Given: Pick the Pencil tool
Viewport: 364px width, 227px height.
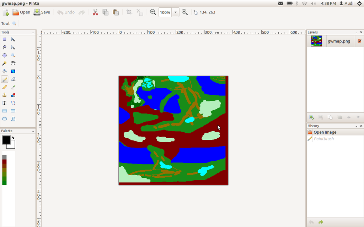Looking at the screenshot, I should coord(5,87).
